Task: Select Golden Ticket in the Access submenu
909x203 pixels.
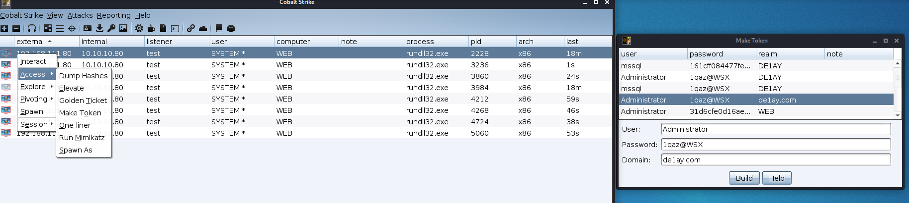Action: pyautogui.click(x=84, y=101)
